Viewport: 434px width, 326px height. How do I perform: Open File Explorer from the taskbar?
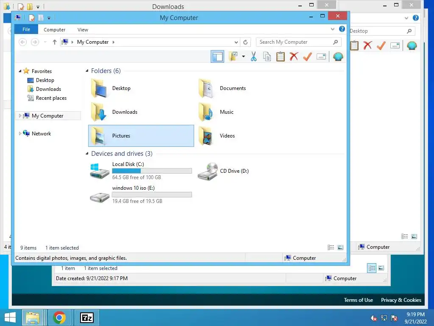33,318
